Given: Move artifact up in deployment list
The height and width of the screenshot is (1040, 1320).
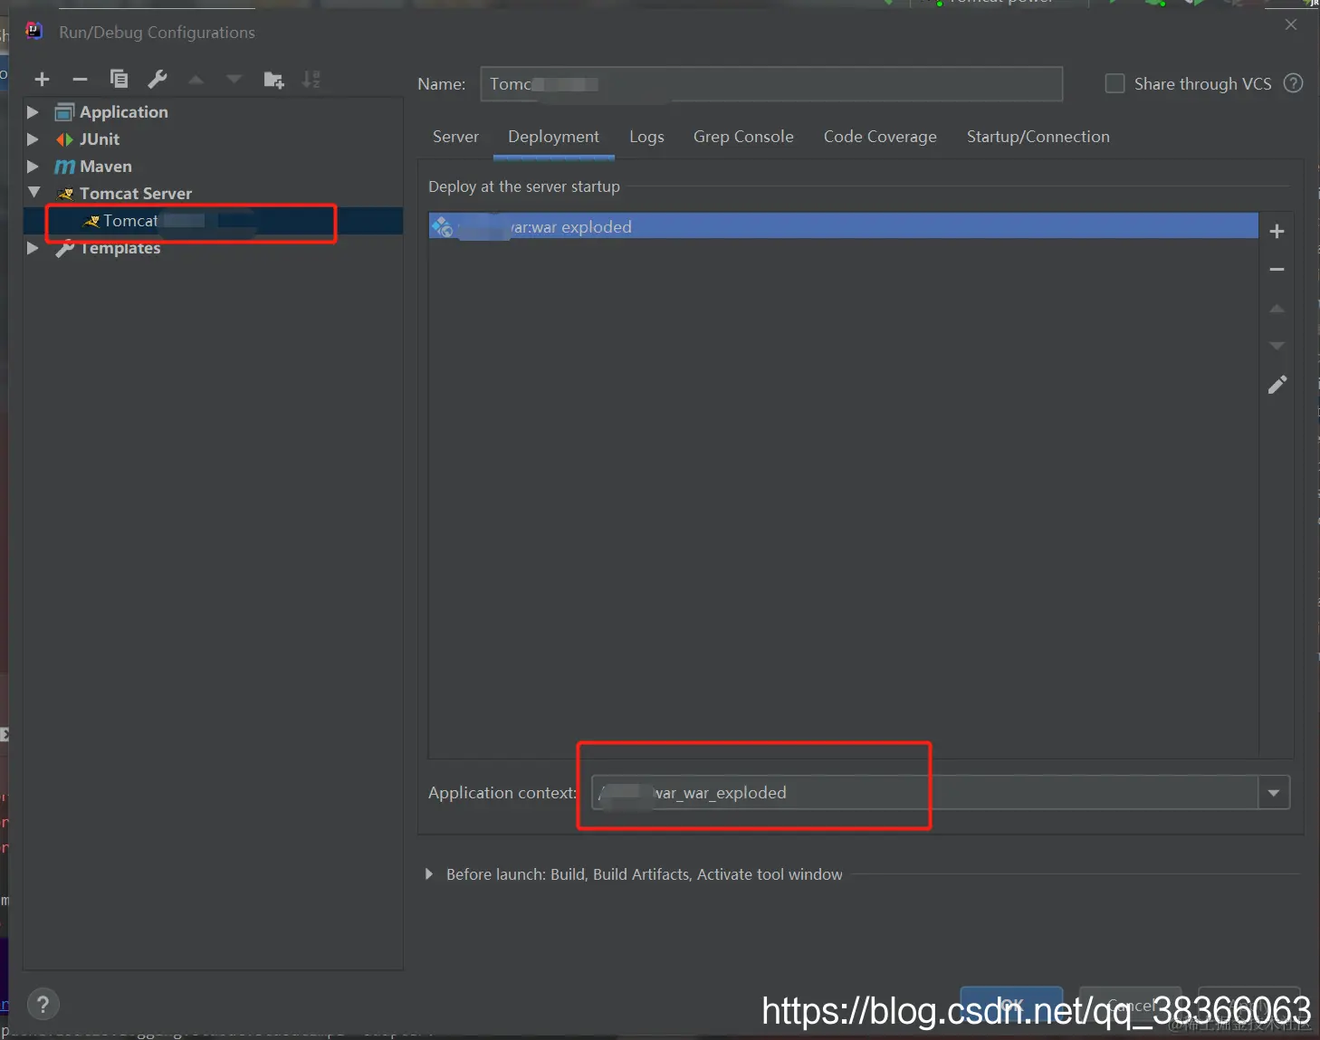Looking at the screenshot, I should [1277, 309].
